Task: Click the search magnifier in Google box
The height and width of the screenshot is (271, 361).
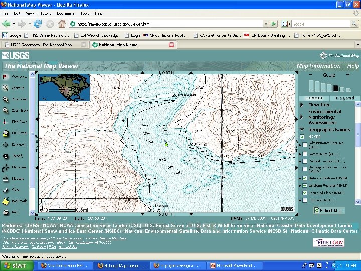Action: point(354,24)
